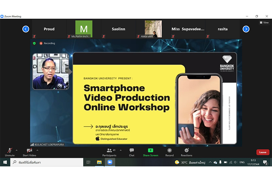Screen dimensions: 272x180
Task: Click the speaker's video thumbnail
Action: click(x=51, y=71)
